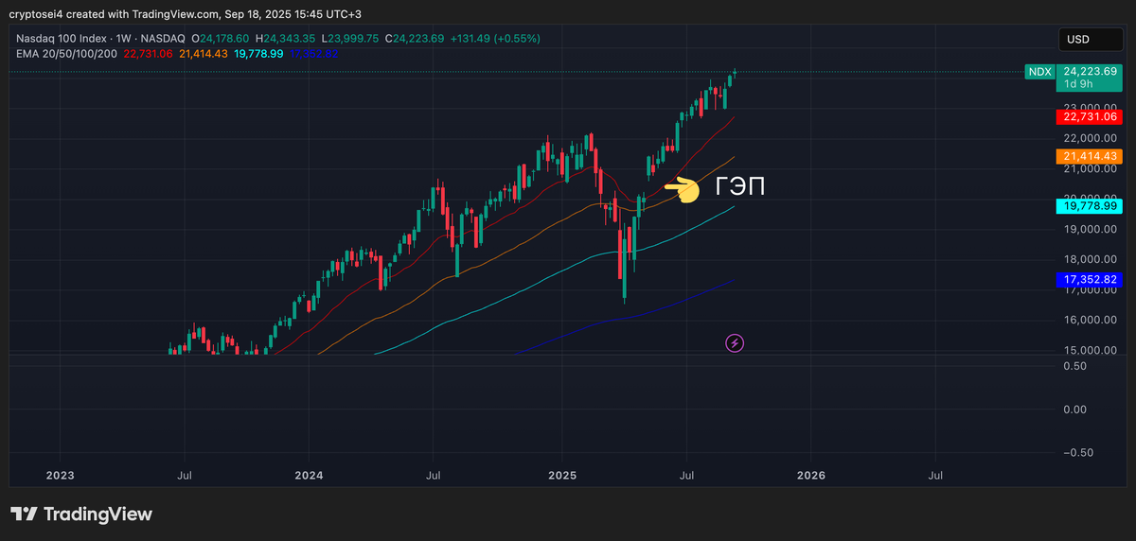Click the green 24,223.69 price label on axis
Viewport: 1136px width, 541px height.
pyautogui.click(x=1091, y=71)
